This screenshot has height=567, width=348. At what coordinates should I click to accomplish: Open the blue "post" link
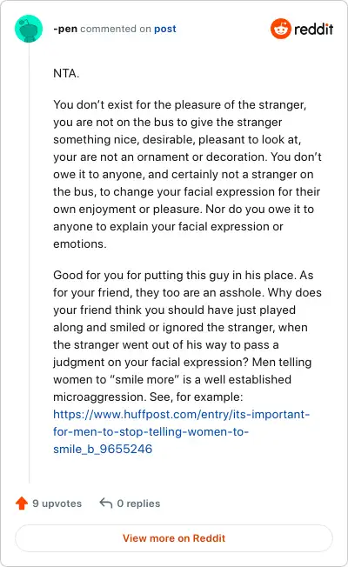coord(165,29)
